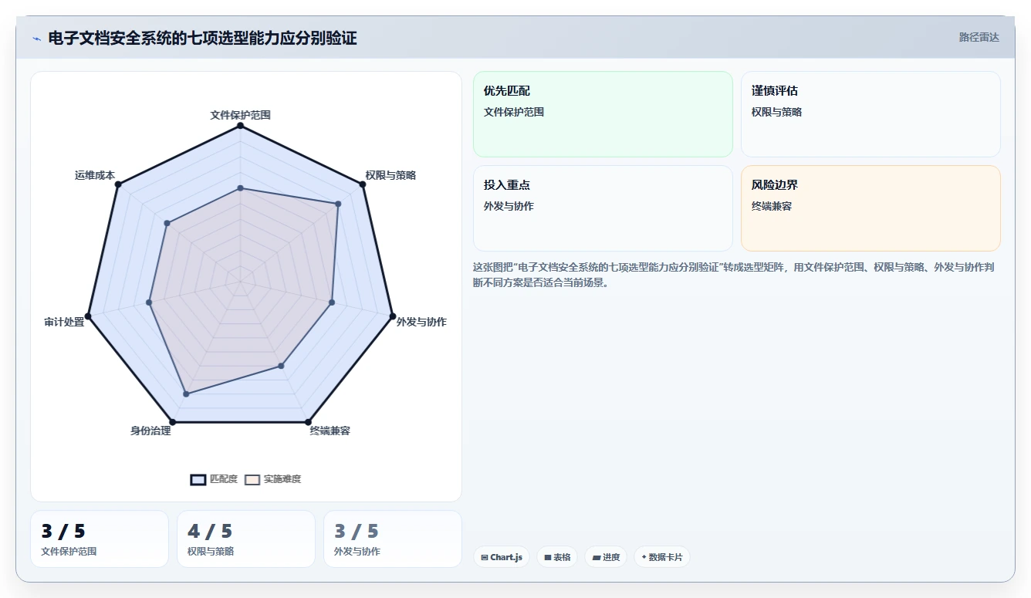Click the 终端兼容 radar axis label

[330, 431]
